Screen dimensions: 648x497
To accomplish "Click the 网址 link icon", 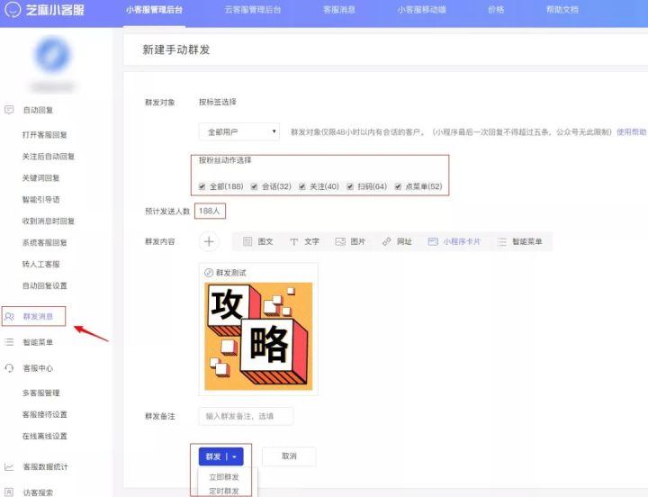I will [x=386, y=241].
